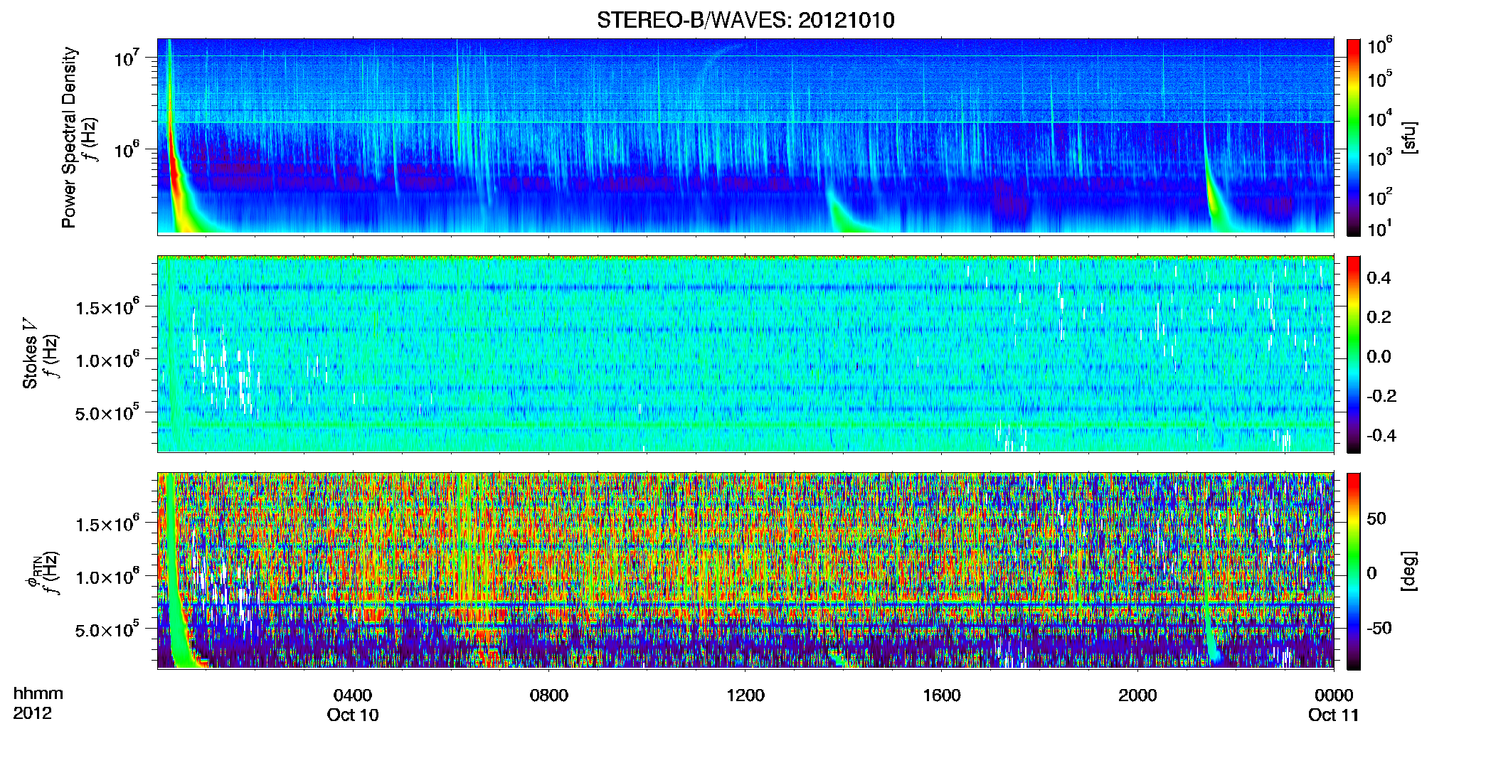Click the -0.4 label on Stokes colorbar
This screenshot has width=1491, height=768.
(1381, 435)
